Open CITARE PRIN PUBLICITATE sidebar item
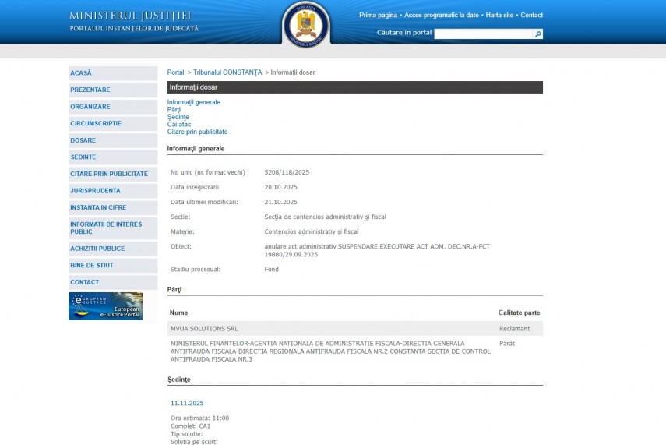The image size is (666, 445). point(108,174)
